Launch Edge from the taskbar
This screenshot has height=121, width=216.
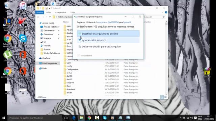click(x=74, y=118)
